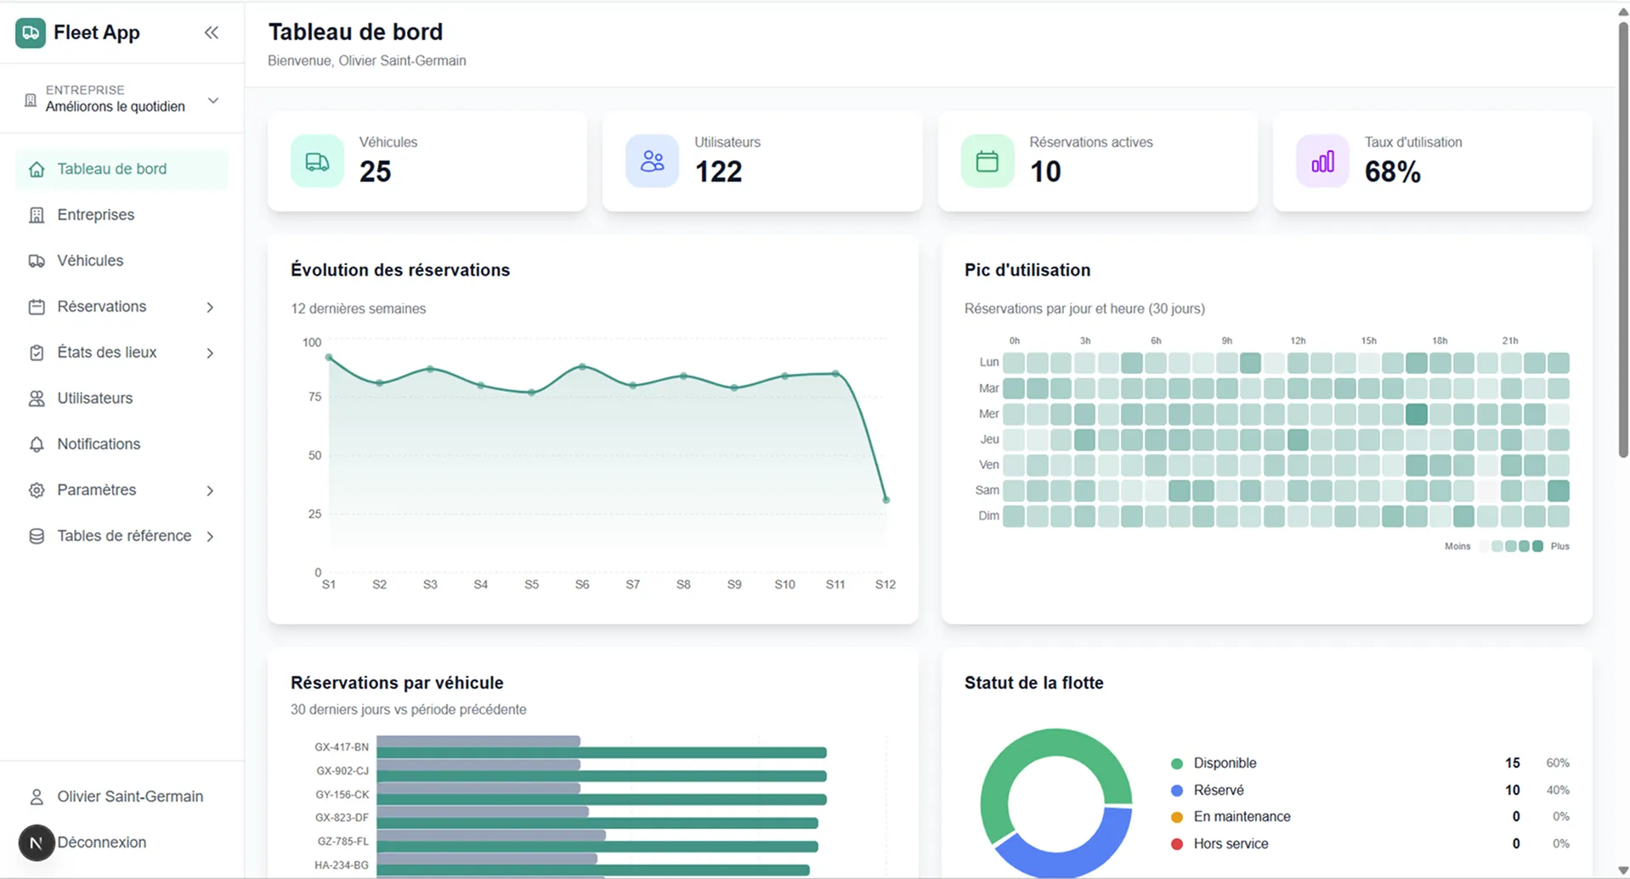Select États des lieux in the sidebar
This screenshot has width=1630, height=879.
point(106,352)
